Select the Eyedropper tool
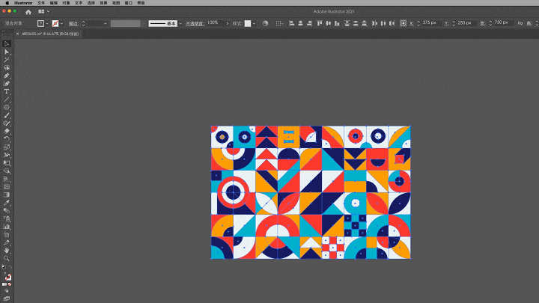The height and width of the screenshot is (303, 539). coord(7,203)
